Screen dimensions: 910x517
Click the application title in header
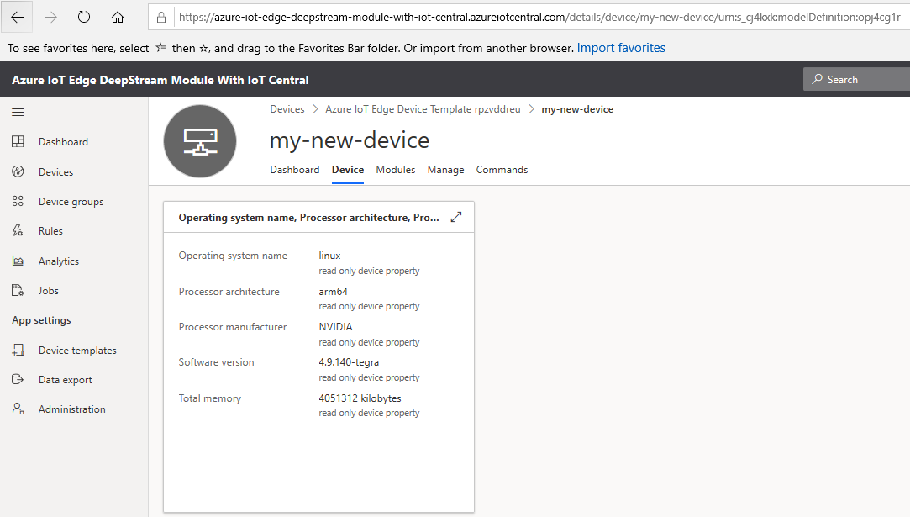(160, 80)
